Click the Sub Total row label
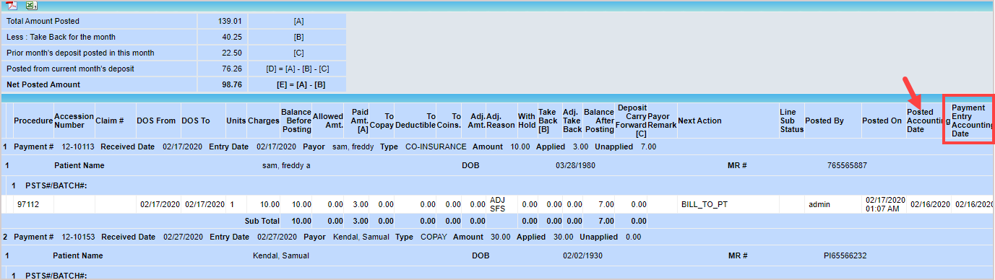995x280 pixels. pos(262,221)
